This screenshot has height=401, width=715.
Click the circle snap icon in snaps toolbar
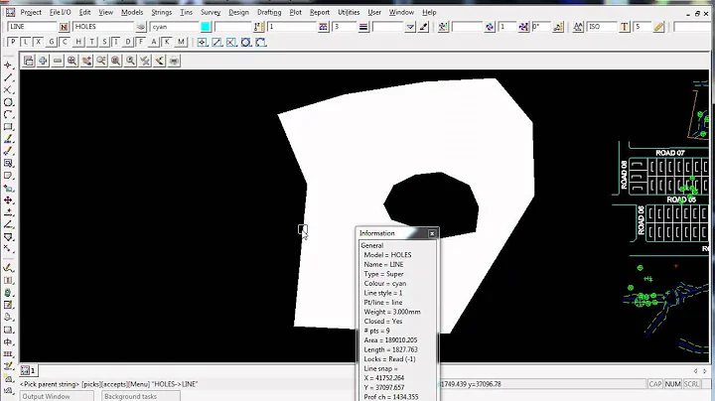(246, 43)
